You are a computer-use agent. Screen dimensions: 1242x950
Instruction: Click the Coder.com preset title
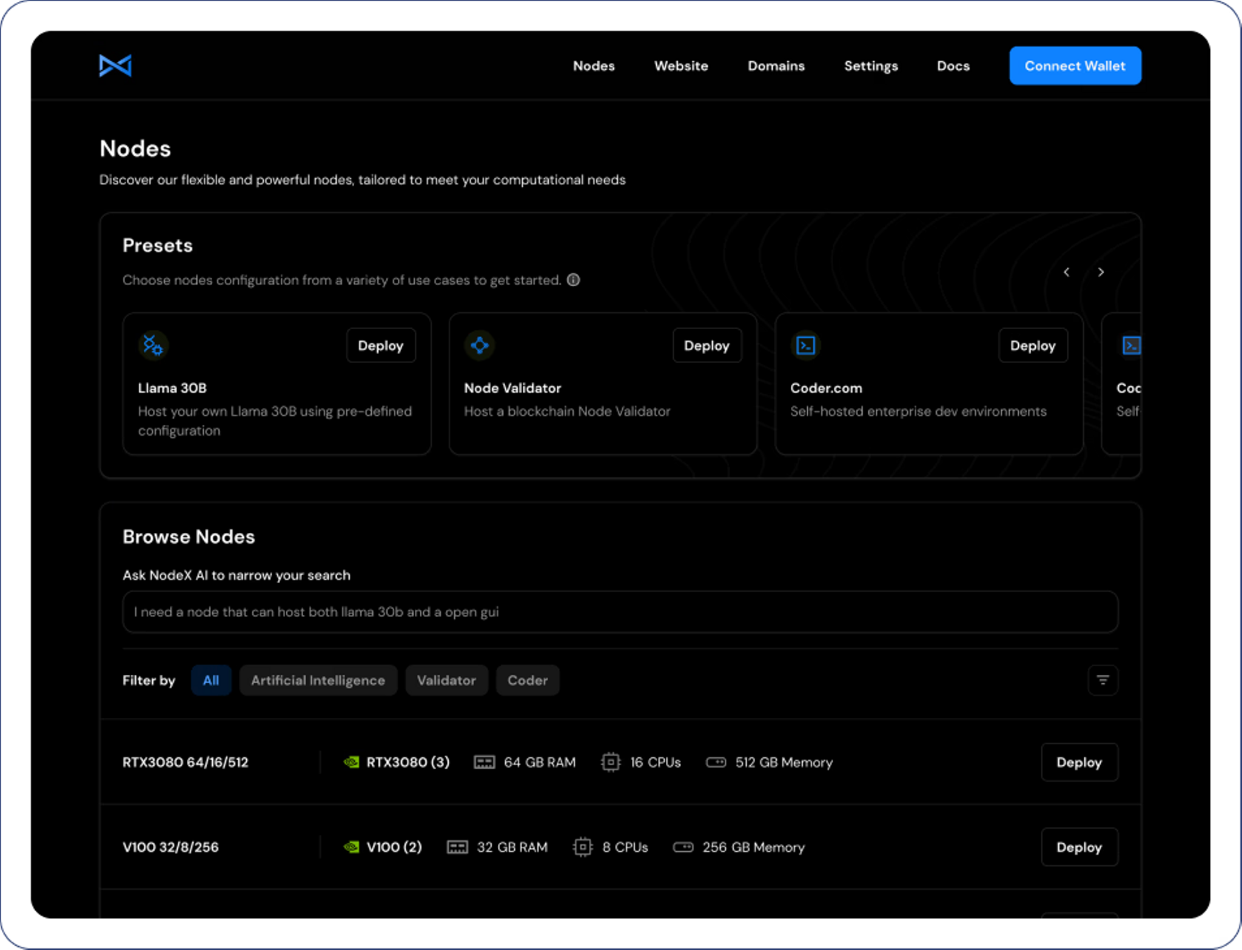[826, 388]
